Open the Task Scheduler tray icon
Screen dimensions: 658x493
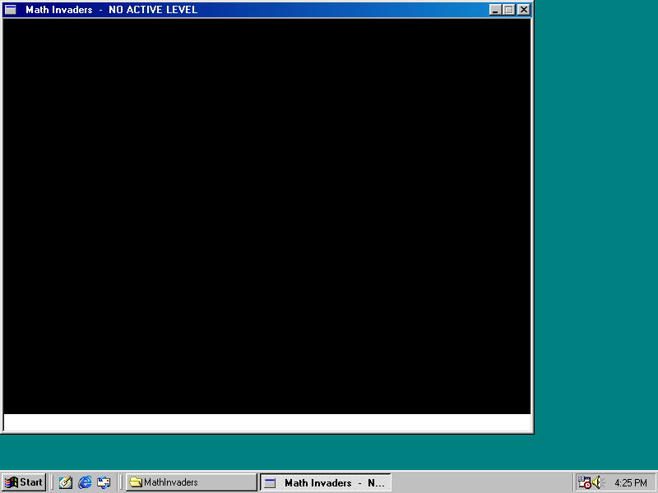[x=584, y=482]
